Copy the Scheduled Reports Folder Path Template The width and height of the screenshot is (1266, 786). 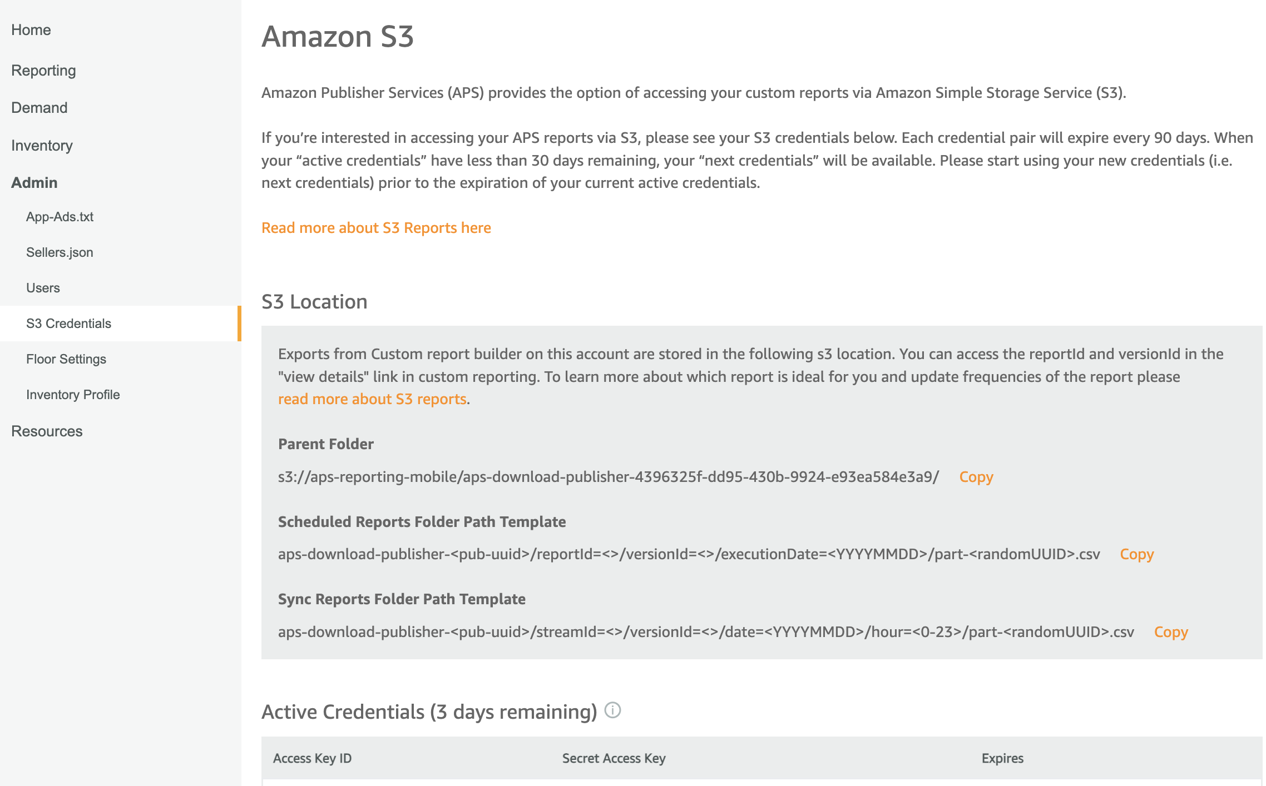click(1137, 554)
